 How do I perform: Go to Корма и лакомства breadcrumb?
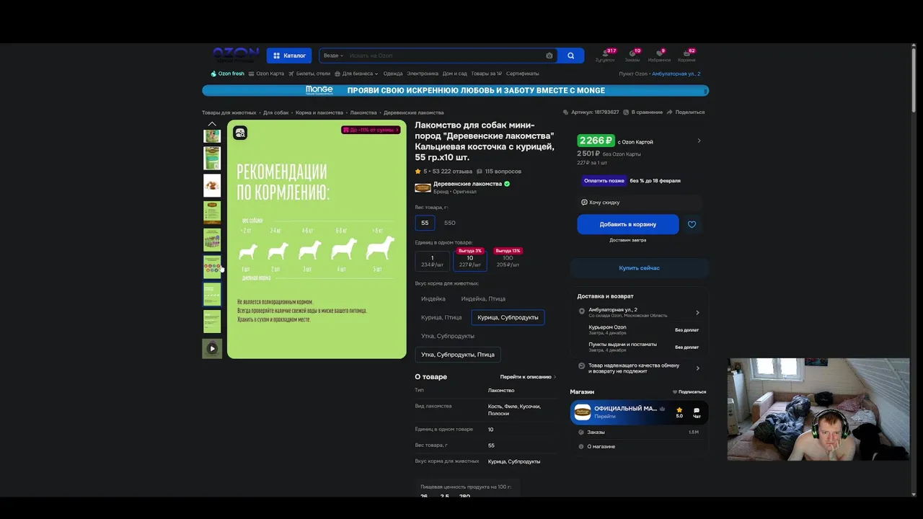pyautogui.click(x=319, y=112)
